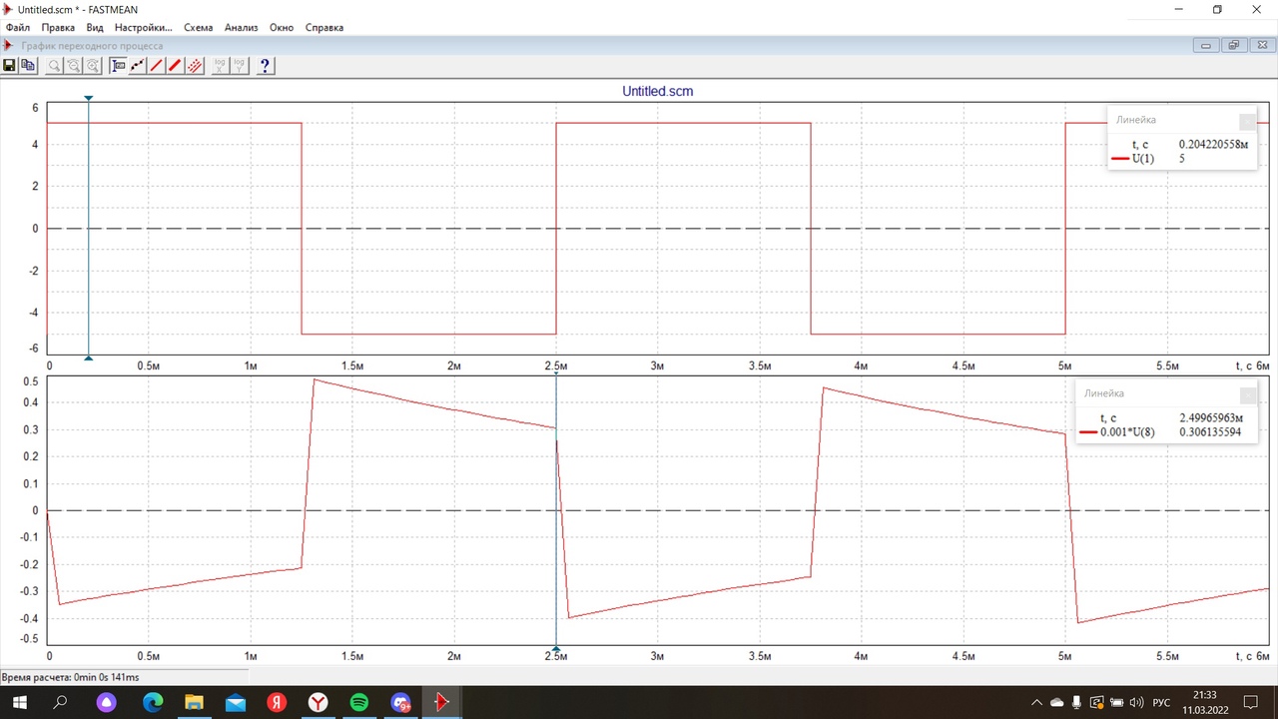Viewport: 1278px width, 719px height.
Task: Open the Схема menu
Action: [x=198, y=28]
